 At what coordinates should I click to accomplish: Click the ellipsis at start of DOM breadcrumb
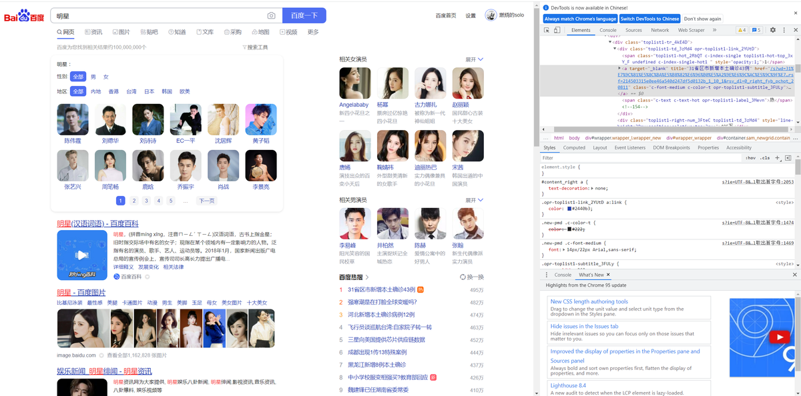[x=546, y=138]
